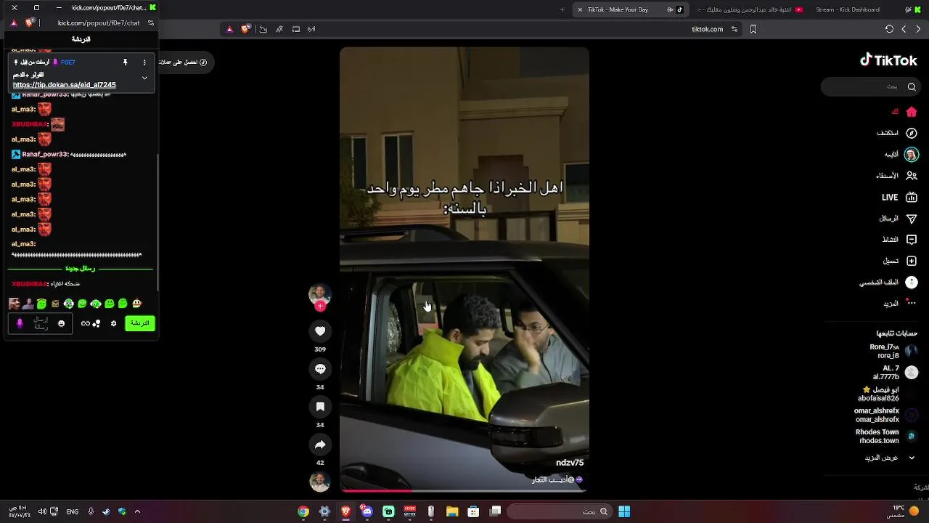This screenshot has height=523, width=929.
Task: Expand 'show more' followed accounts chevron
Action: click(912, 458)
